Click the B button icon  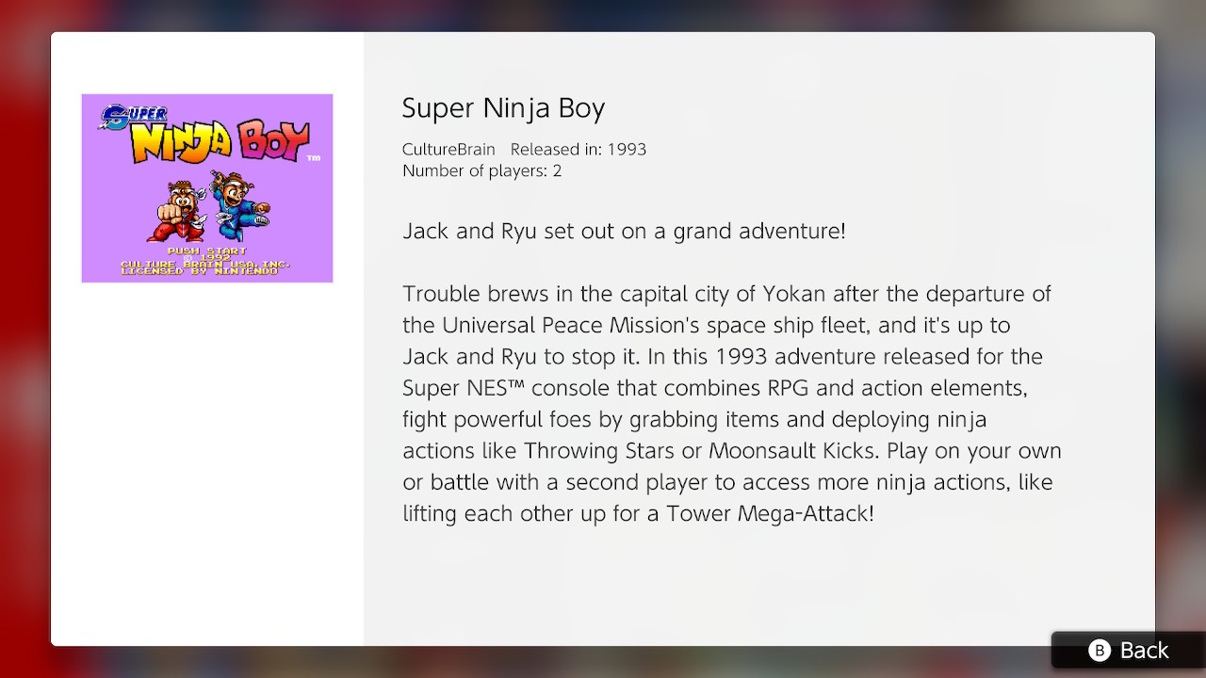[x=1100, y=651]
